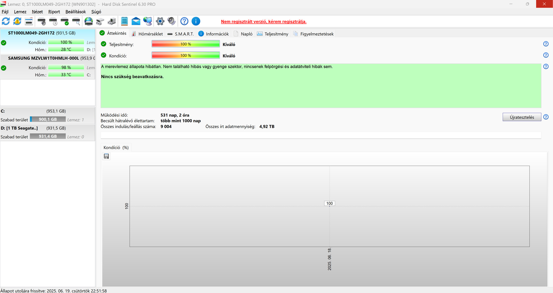
Task: Click the Teljesítmény 100 % gradient bar
Action: 186,44
